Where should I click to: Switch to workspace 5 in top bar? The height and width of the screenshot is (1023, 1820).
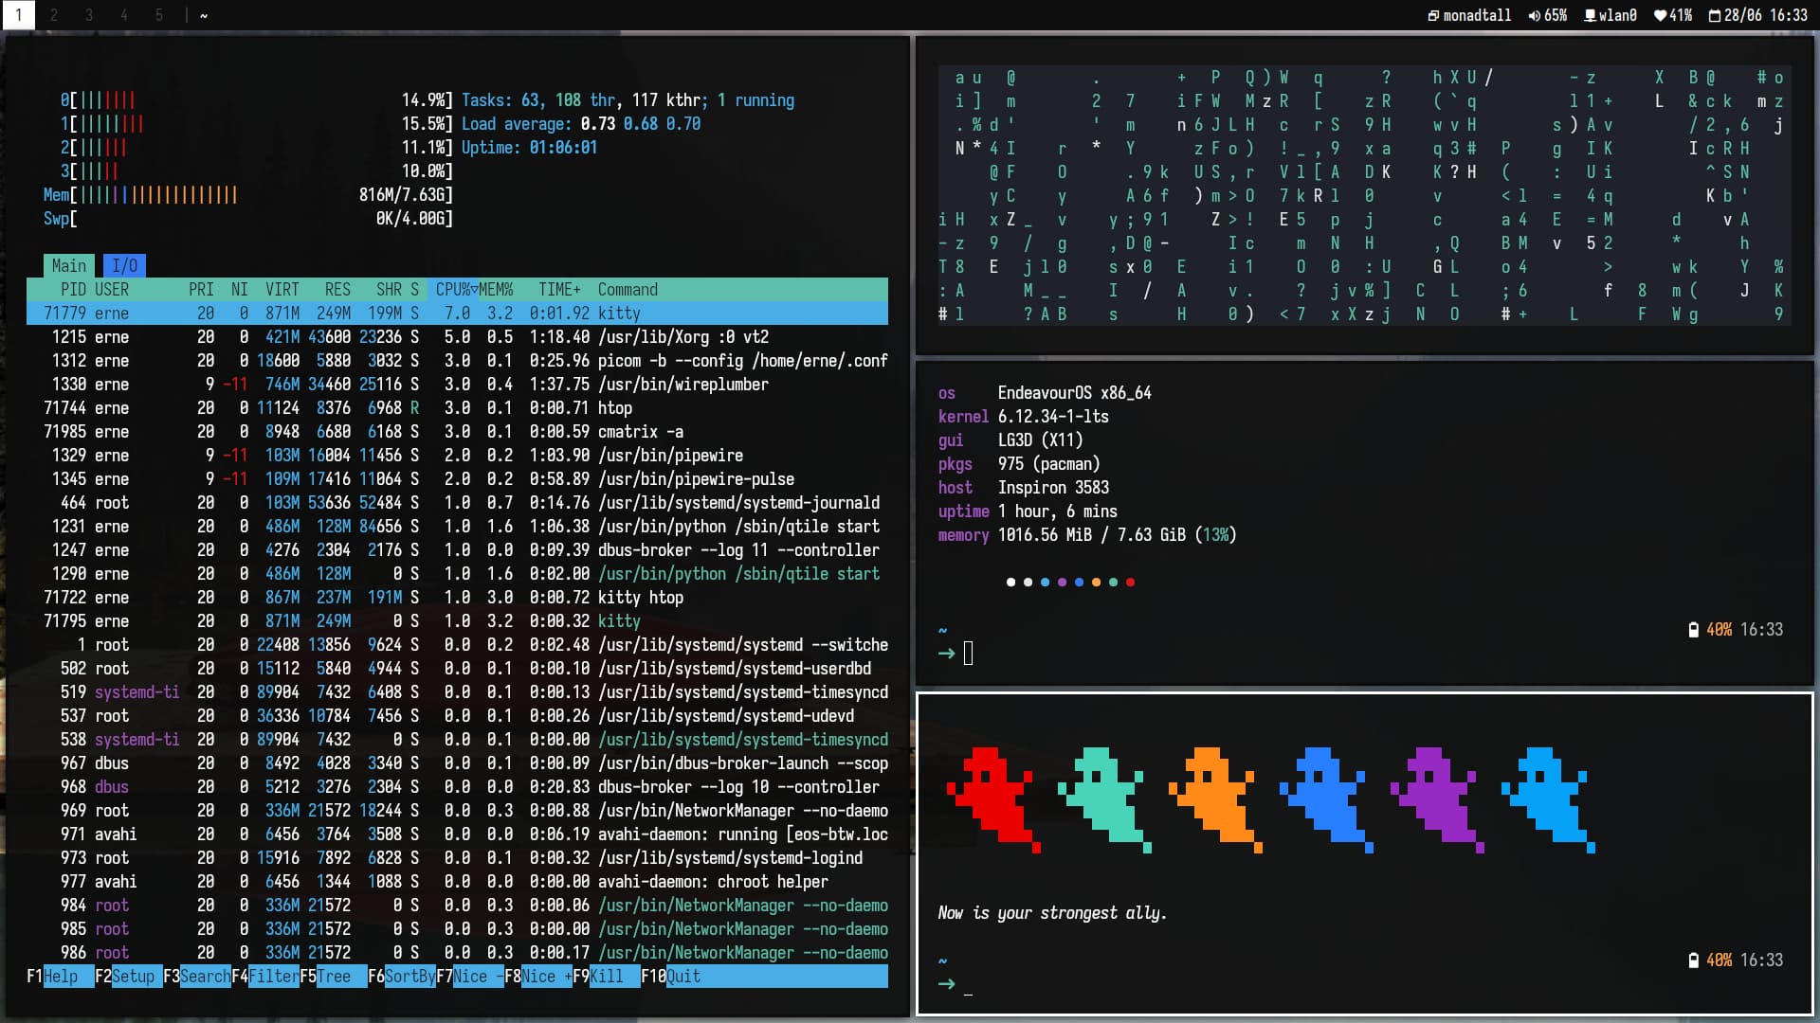coord(159,15)
